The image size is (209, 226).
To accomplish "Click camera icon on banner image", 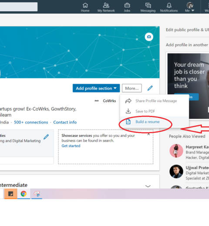I will 149,37.
